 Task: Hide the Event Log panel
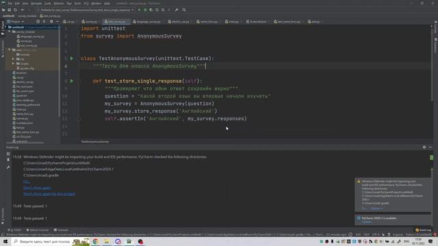[x=430, y=148]
